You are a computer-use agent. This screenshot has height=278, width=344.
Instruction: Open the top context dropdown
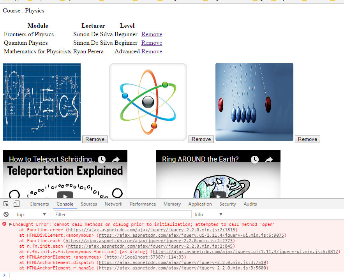point(32,215)
